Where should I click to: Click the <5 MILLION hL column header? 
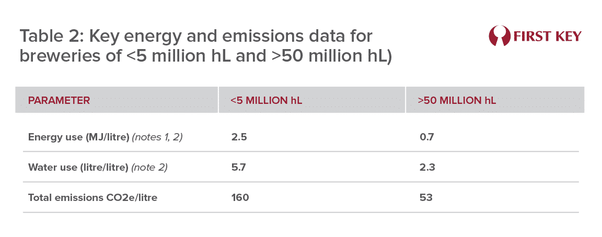pos(266,100)
